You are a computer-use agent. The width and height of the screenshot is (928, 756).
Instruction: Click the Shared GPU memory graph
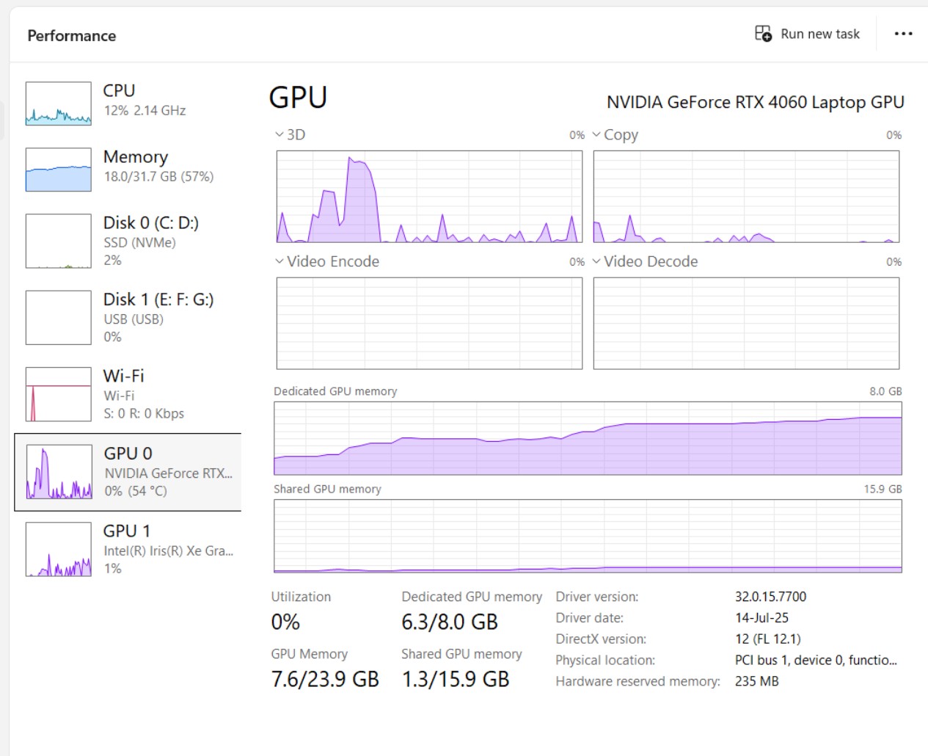(588, 536)
